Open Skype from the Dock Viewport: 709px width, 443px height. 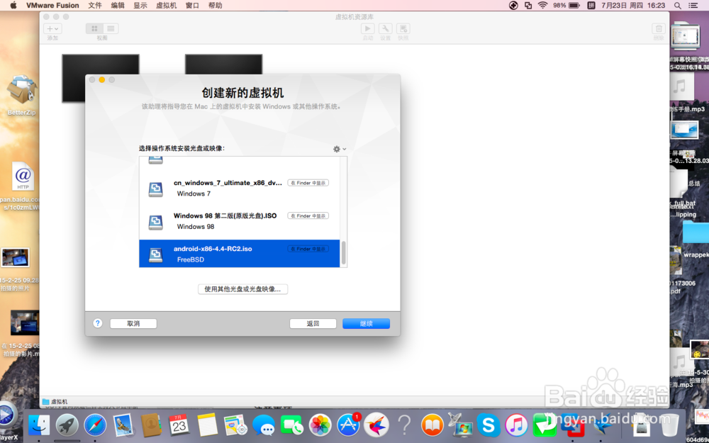click(x=489, y=425)
